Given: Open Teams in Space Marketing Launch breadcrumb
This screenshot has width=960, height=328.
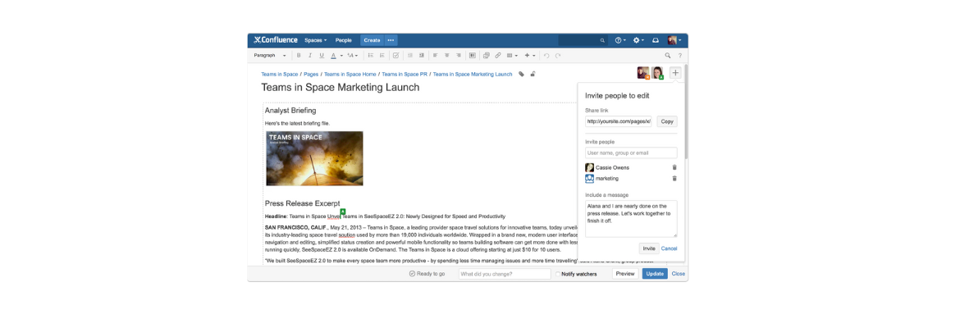Looking at the screenshot, I should tap(473, 74).
